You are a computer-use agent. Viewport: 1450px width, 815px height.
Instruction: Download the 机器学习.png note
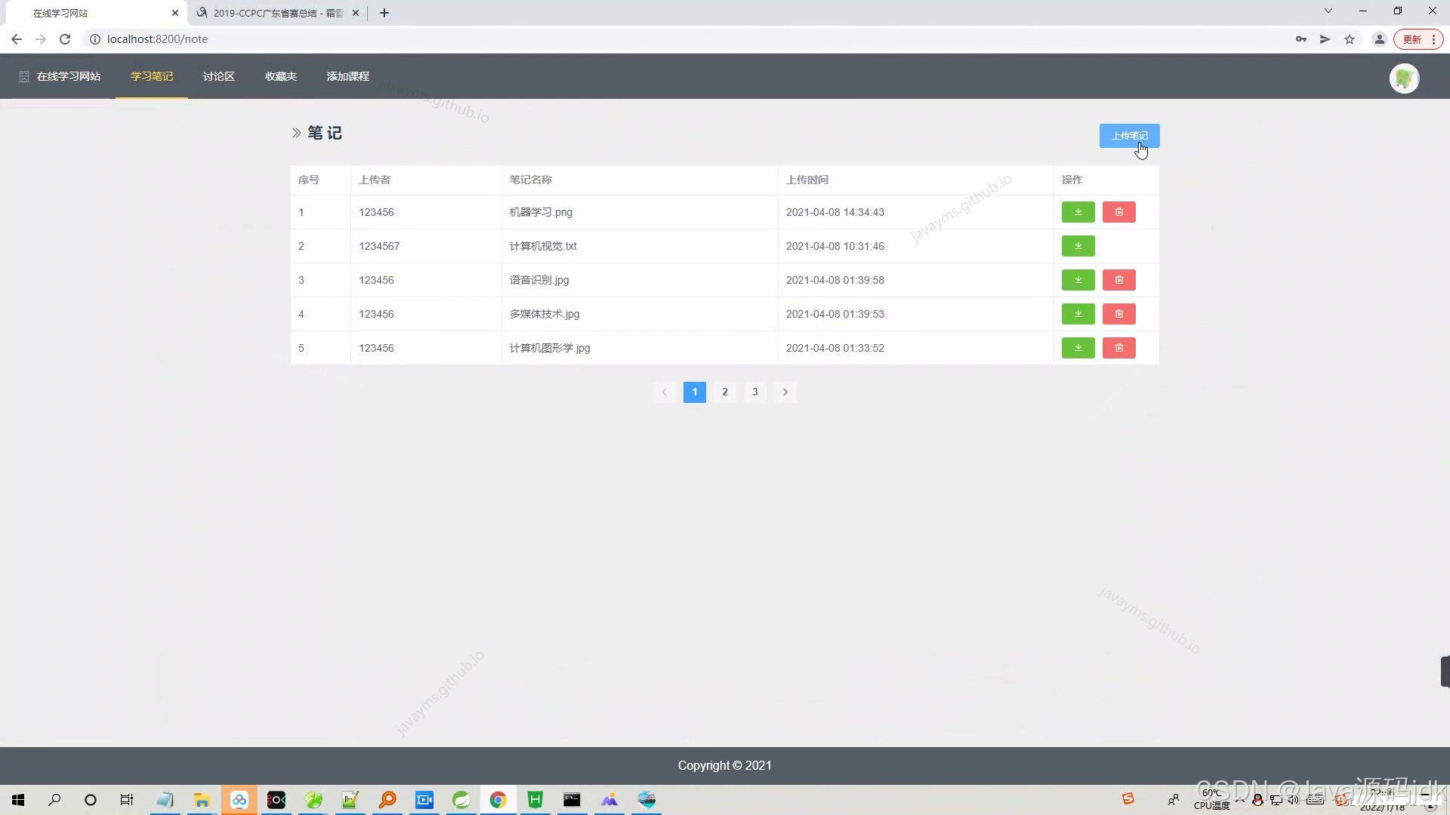(x=1078, y=212)
